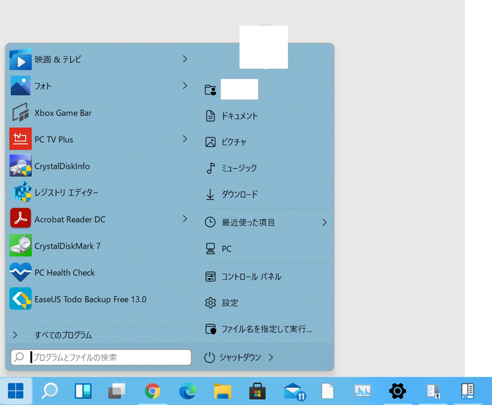The height and width of the screenshot is (405, 492).
Task: Open the フォト app icon
Action: pos(20,86)
